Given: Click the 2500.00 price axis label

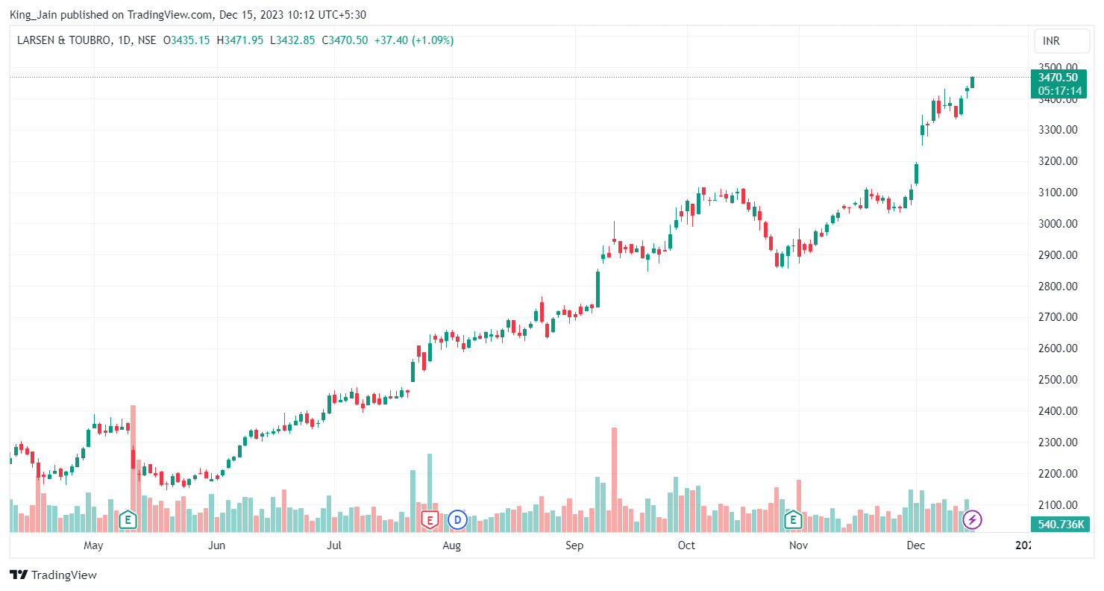Looking at the screenshot, I should pyautogui.click(x=1058, y=380).
